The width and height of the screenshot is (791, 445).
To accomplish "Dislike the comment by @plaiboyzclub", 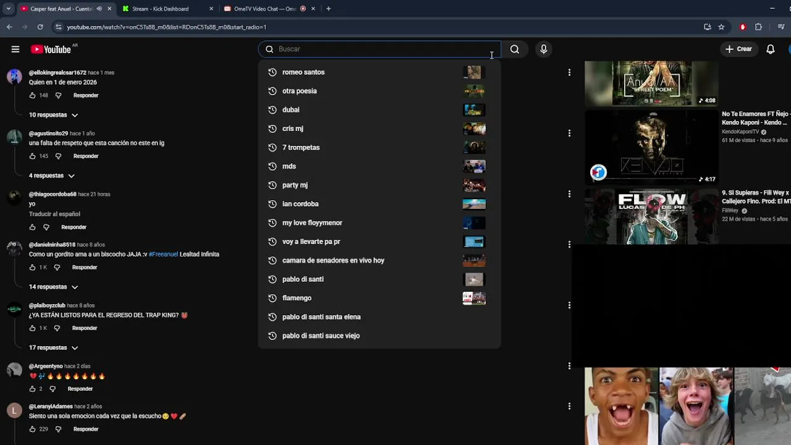I will (57, 328).
